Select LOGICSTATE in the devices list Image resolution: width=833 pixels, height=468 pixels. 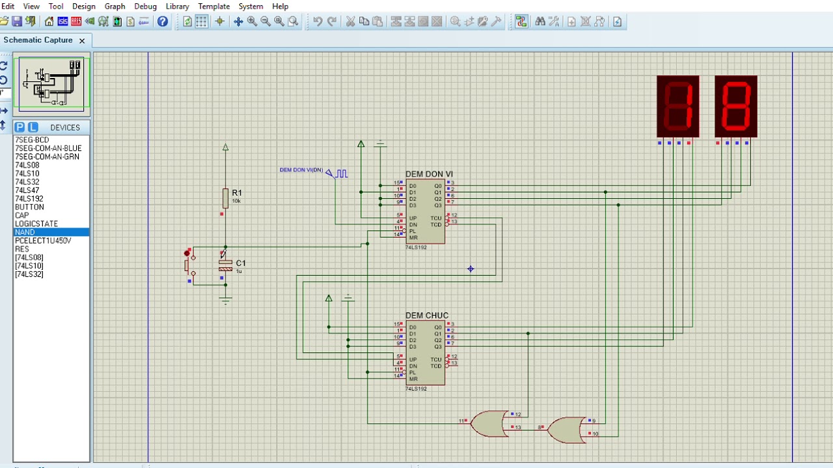coord(36,224)
